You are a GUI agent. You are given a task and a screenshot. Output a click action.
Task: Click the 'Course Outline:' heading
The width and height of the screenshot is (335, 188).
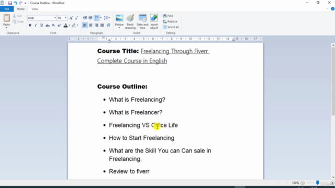122,87
